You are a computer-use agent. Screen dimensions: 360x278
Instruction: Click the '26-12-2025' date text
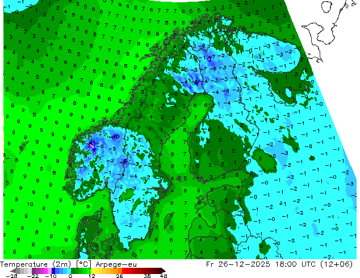(244, 264)
